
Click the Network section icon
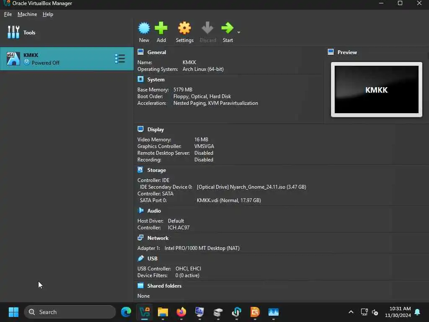click(141, 238)
